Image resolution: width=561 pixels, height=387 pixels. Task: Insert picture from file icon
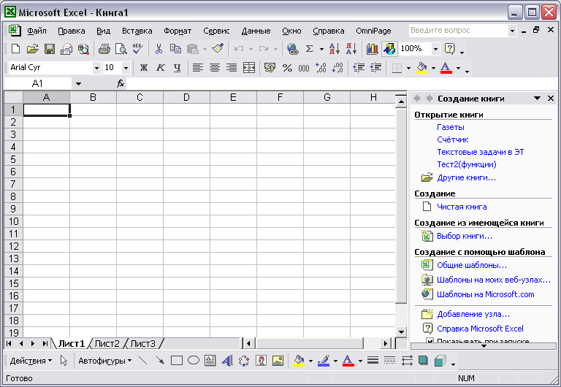[x=278, y=361]
